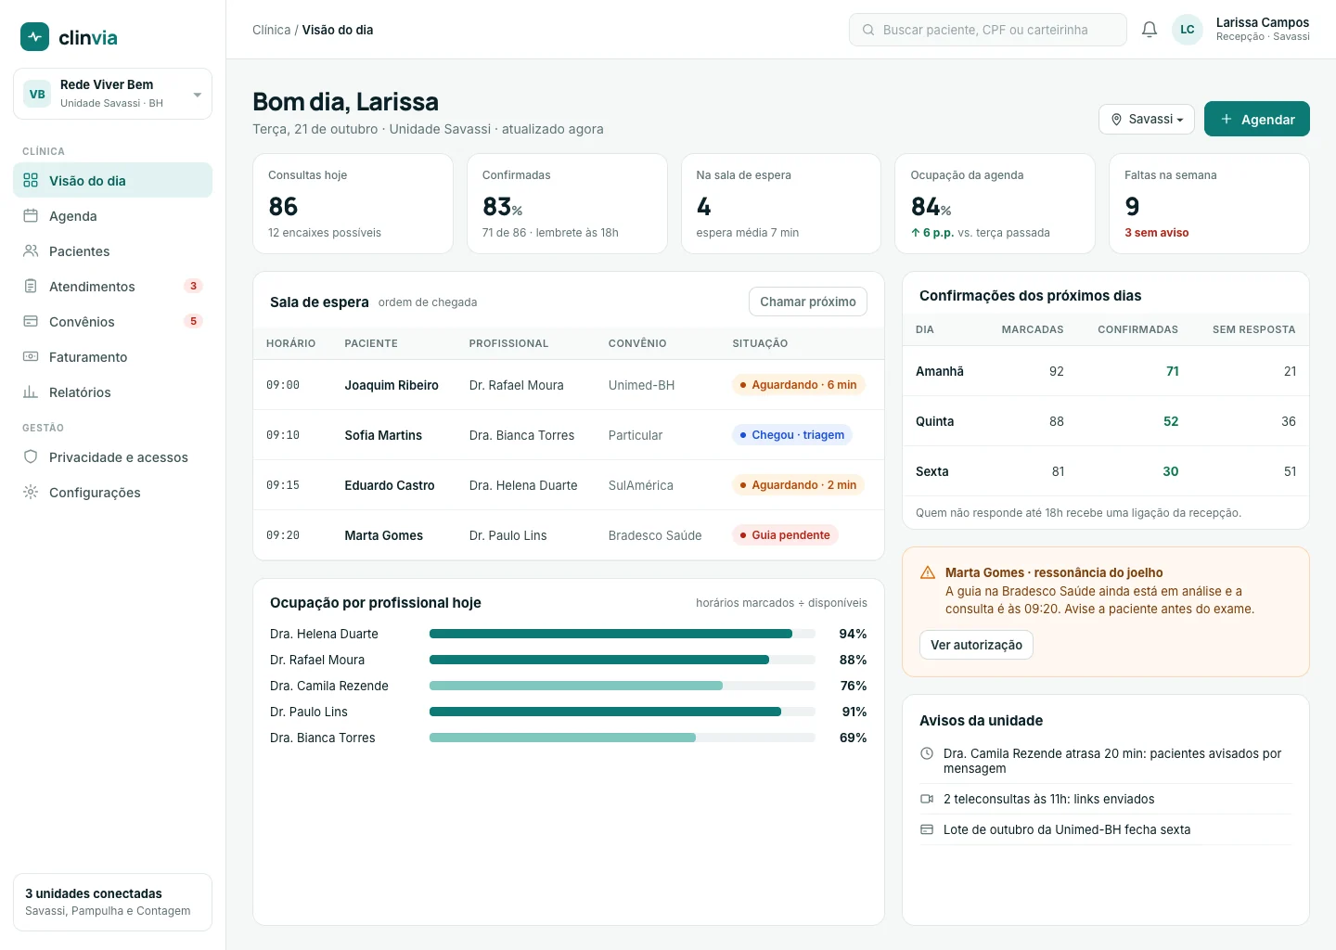The height and width of the screenshot is (950, 1336).
Task: Click the Agendar button
Action: tap(1257, 120)
